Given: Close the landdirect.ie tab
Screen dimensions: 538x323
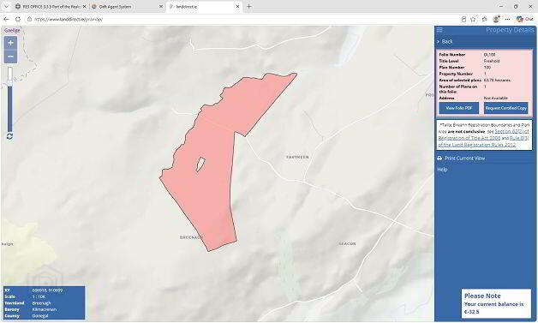Looking at the screenshot, I should 237,7.
